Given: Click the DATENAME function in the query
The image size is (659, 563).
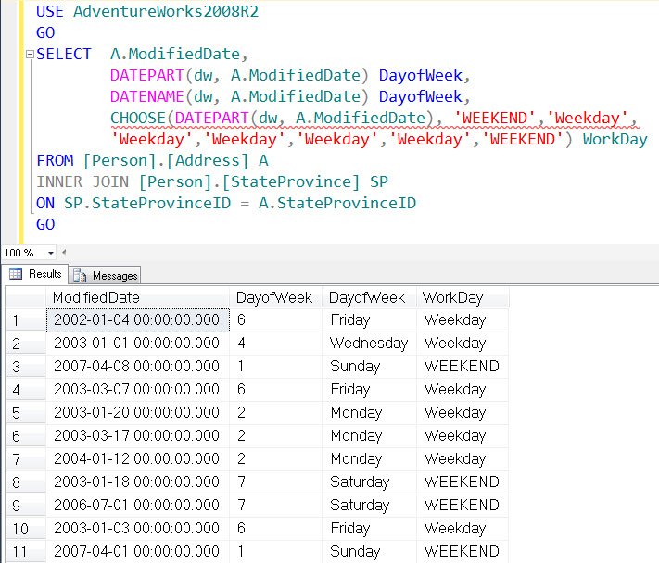Looking at the screenshot, I should 146,96.
